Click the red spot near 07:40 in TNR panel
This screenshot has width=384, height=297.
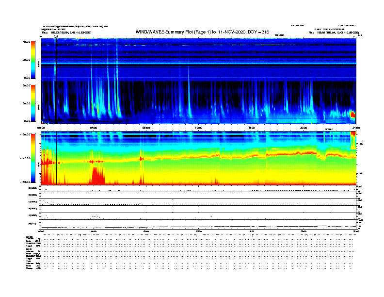(141, 159)
